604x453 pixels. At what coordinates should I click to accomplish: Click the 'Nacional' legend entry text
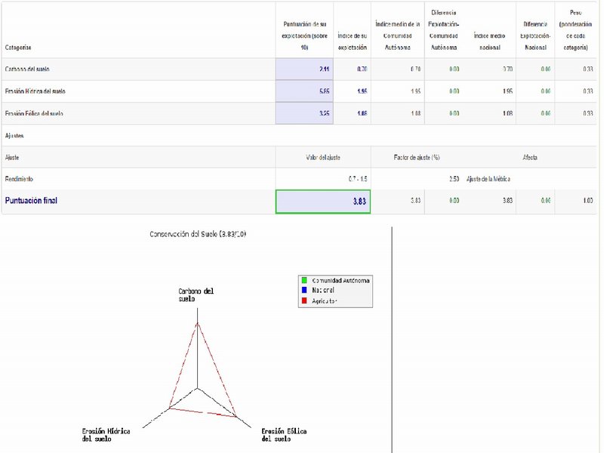323,290
